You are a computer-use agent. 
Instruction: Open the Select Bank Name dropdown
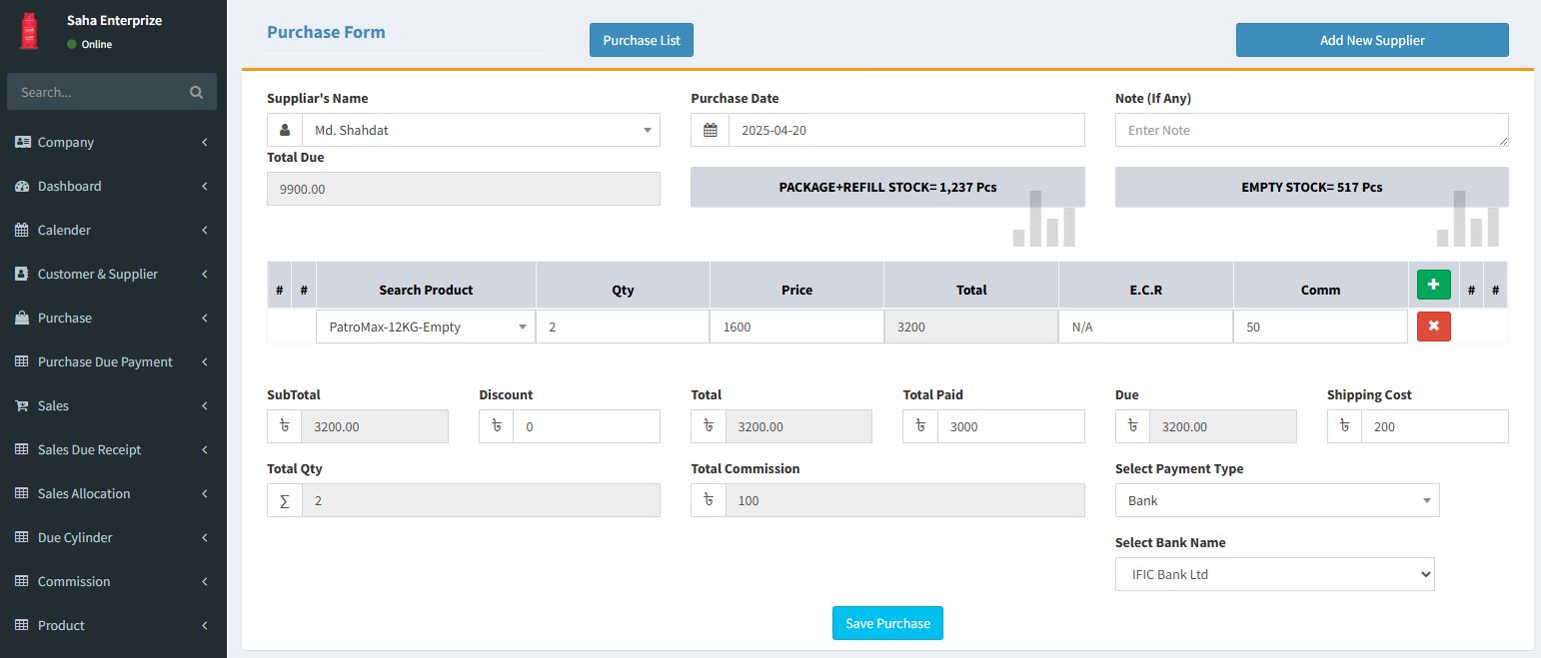click(x=1275, y=574)
